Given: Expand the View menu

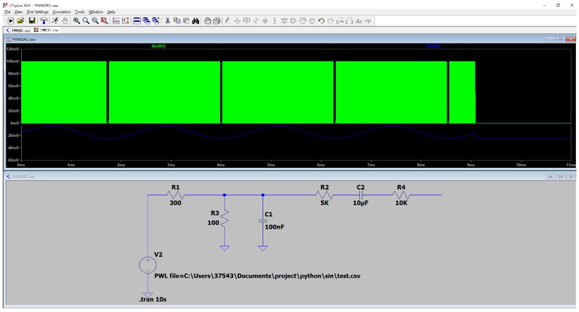Looking at the screenshot, I should click(x=19, y=12).
